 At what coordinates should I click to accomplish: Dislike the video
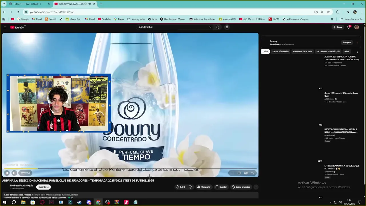point(190,187)
